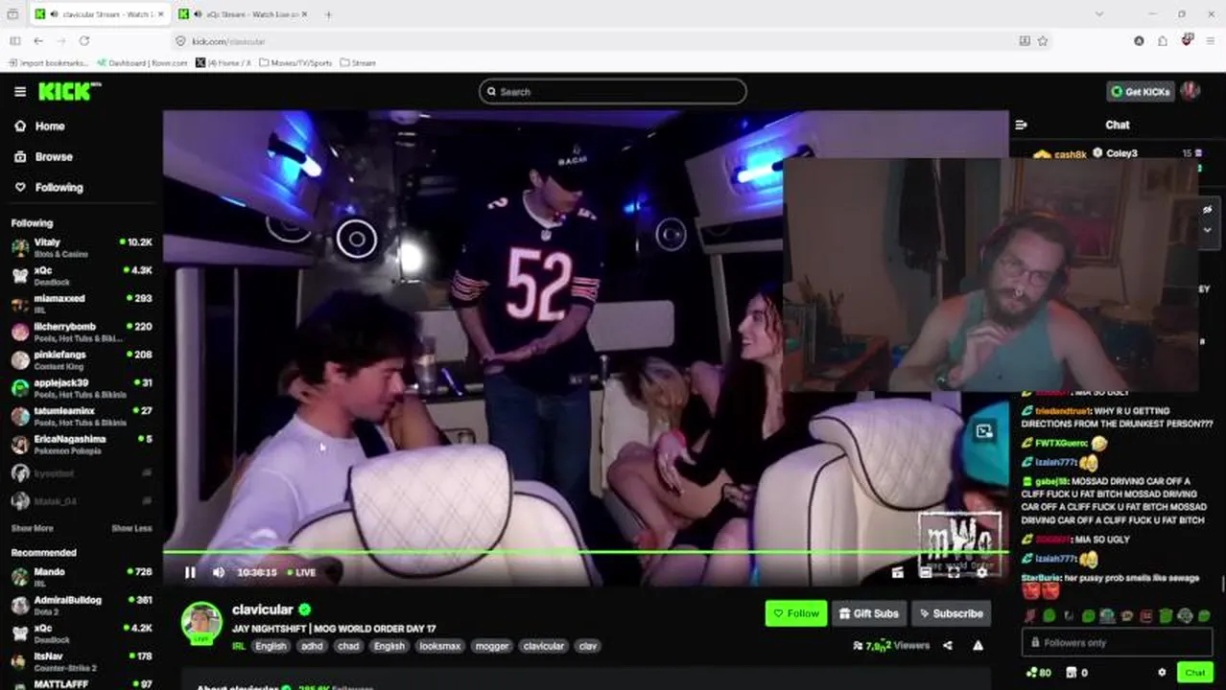1226x690 pixels.
Task: Reload the page in browser
Action: point(84,41)
